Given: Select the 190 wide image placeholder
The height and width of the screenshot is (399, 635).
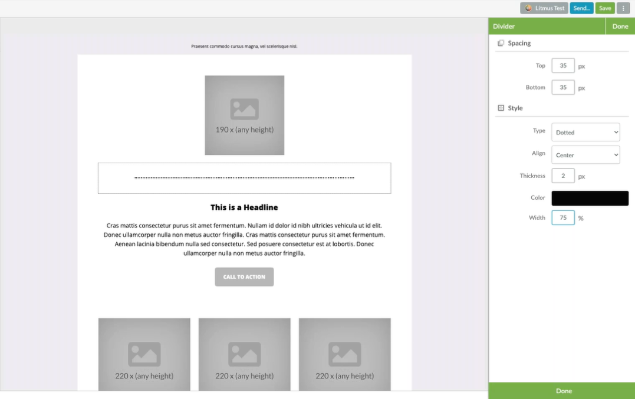Looking at the screenshot, I should [x=244, y=116].
